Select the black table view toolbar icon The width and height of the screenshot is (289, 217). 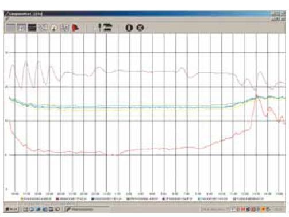tap(32, 28)
